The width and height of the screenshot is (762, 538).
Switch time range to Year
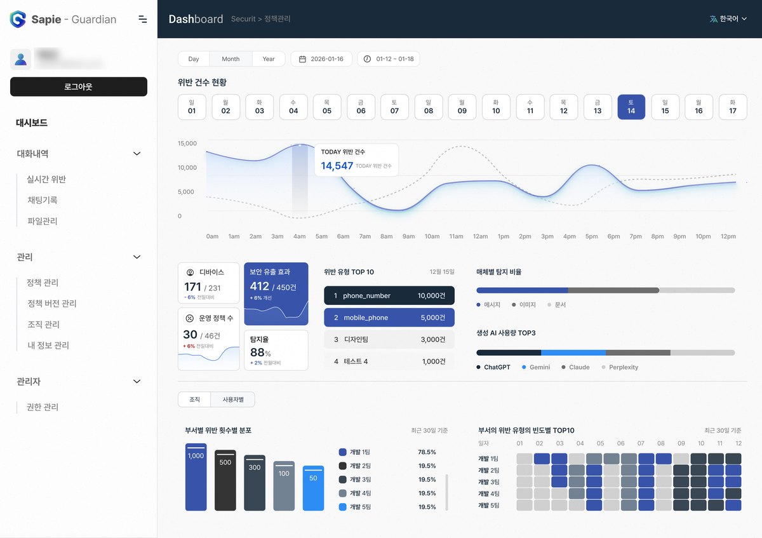point(269,59)
